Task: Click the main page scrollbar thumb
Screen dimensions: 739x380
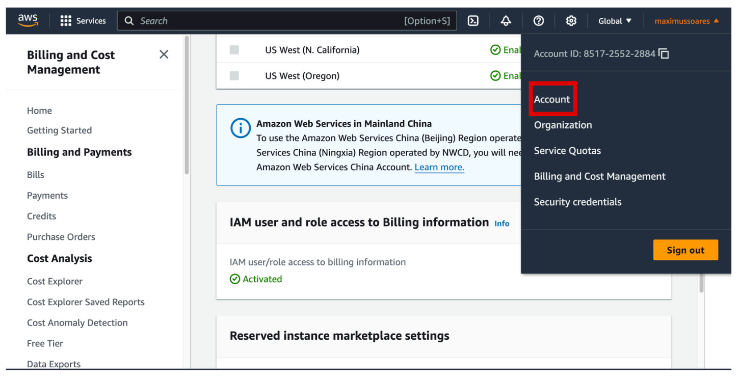Action: (x=701, y=283)
